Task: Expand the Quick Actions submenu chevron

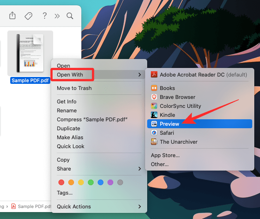Action: [x=140, y=206]
